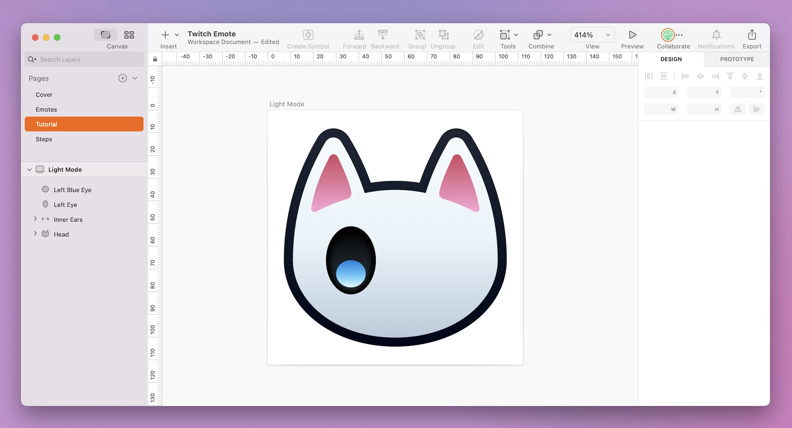792x428 pixels.
Task: Click the Notifications bell button
Action: point(716,35)
